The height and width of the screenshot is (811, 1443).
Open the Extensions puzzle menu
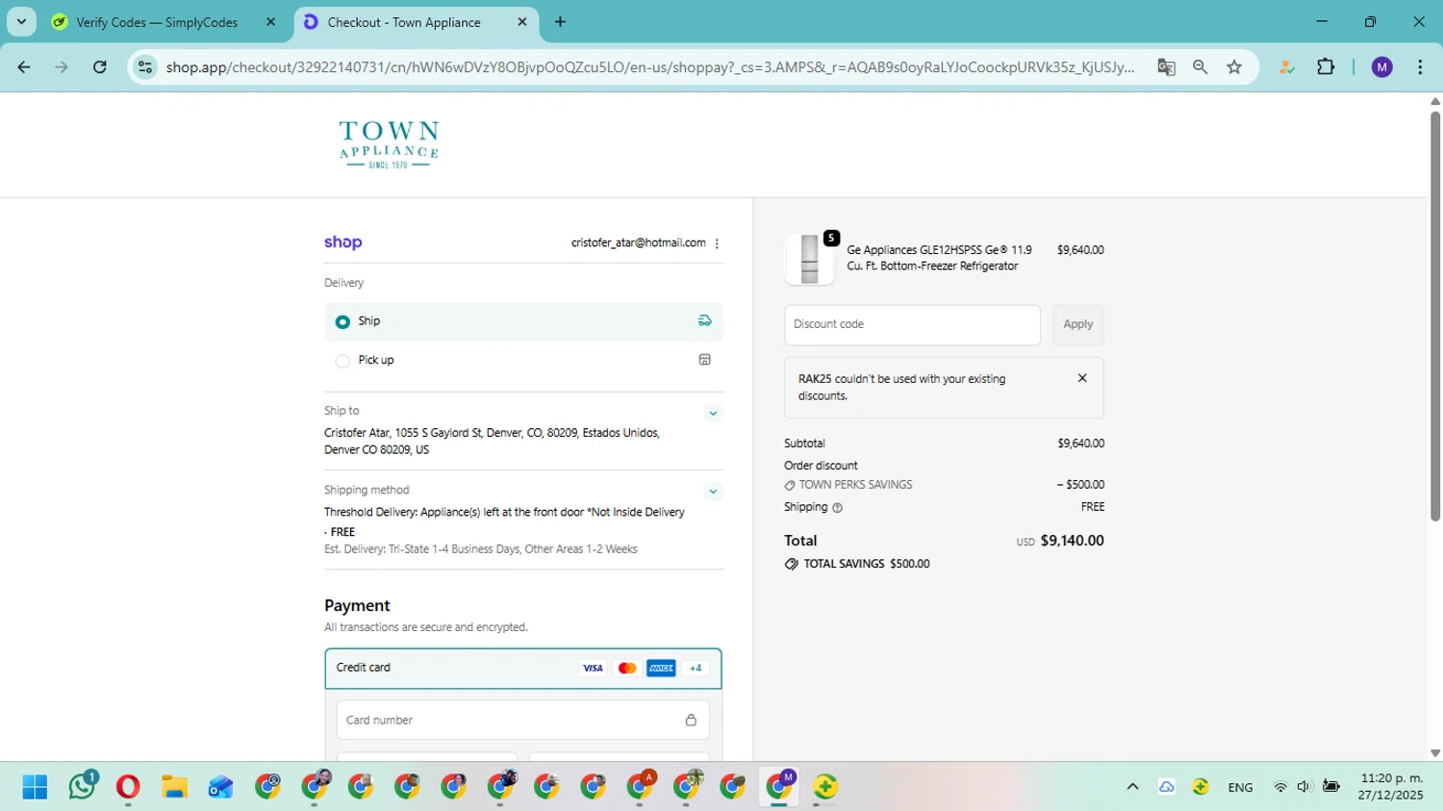coord(1326,67)
